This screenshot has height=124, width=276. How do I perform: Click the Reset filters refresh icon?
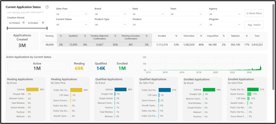coord(247,13)
